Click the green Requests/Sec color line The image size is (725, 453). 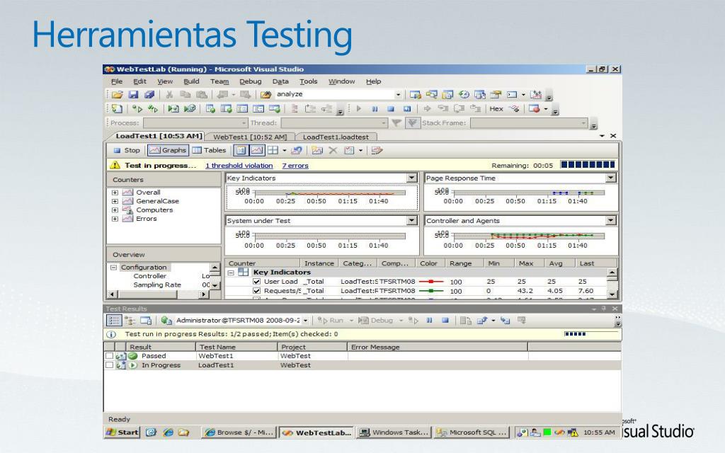click(431, 291)
